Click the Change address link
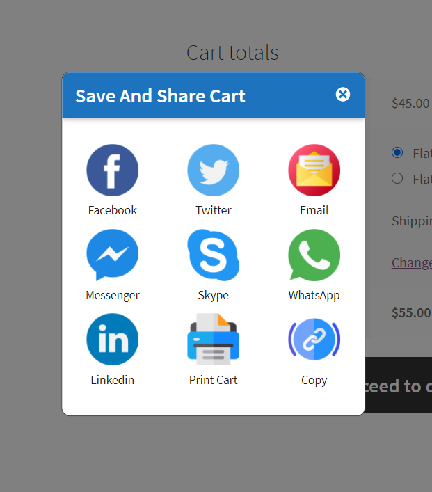432x492 pixels. (412, 262)
